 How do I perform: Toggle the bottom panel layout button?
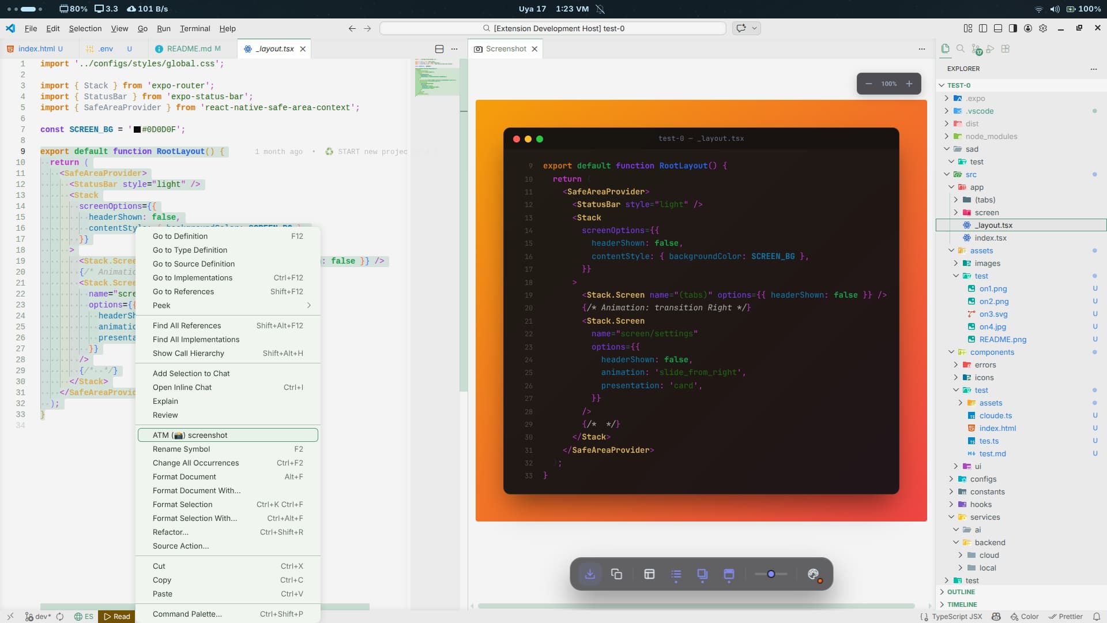point(998,28)
